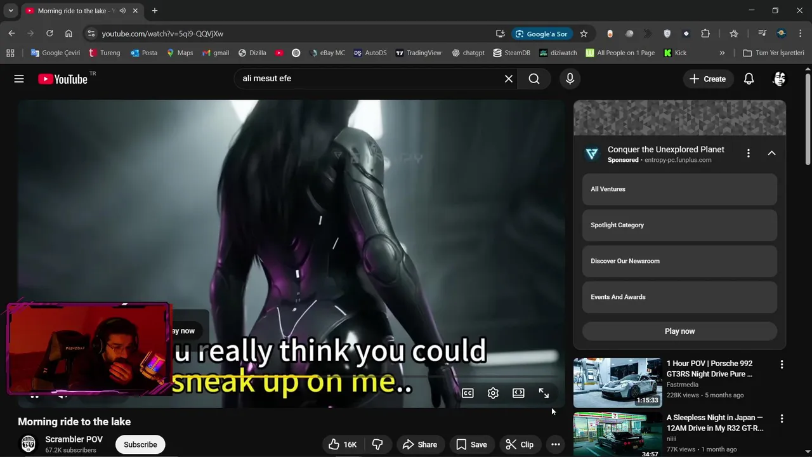
Task: Reload the current page
Action: pos(49,34)
